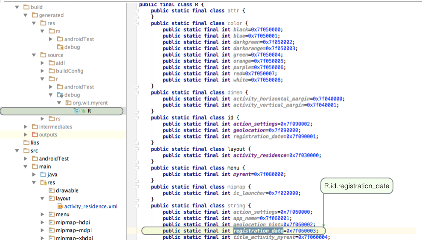The width and height of the screenshot is (422, 241).
Task: Click the R class file icon
Action: tap(77, 111)
